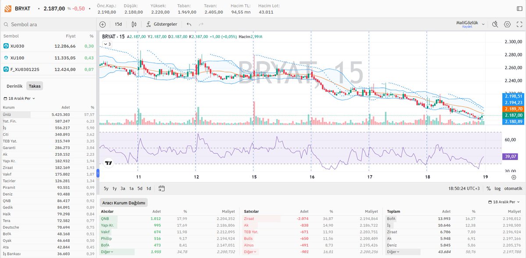Click the Ziraat seller row
Viewport: 526px width, 258px height.
tap(311, 219)
